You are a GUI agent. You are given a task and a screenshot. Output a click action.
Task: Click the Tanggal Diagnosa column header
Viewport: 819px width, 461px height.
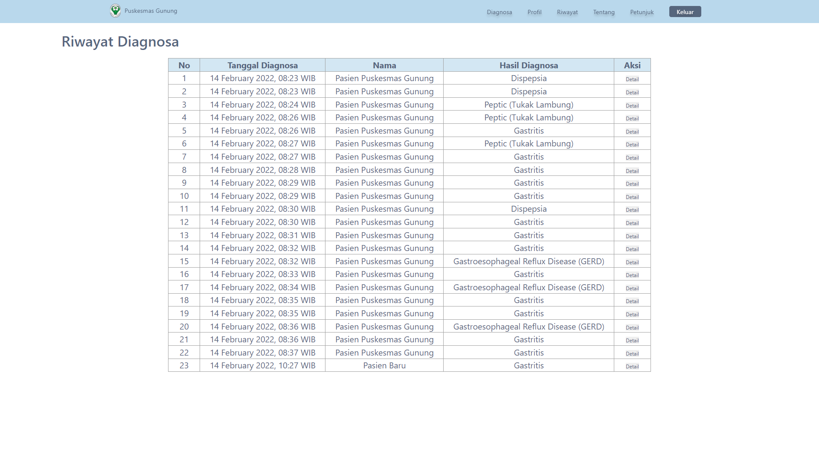pos(262,65)
